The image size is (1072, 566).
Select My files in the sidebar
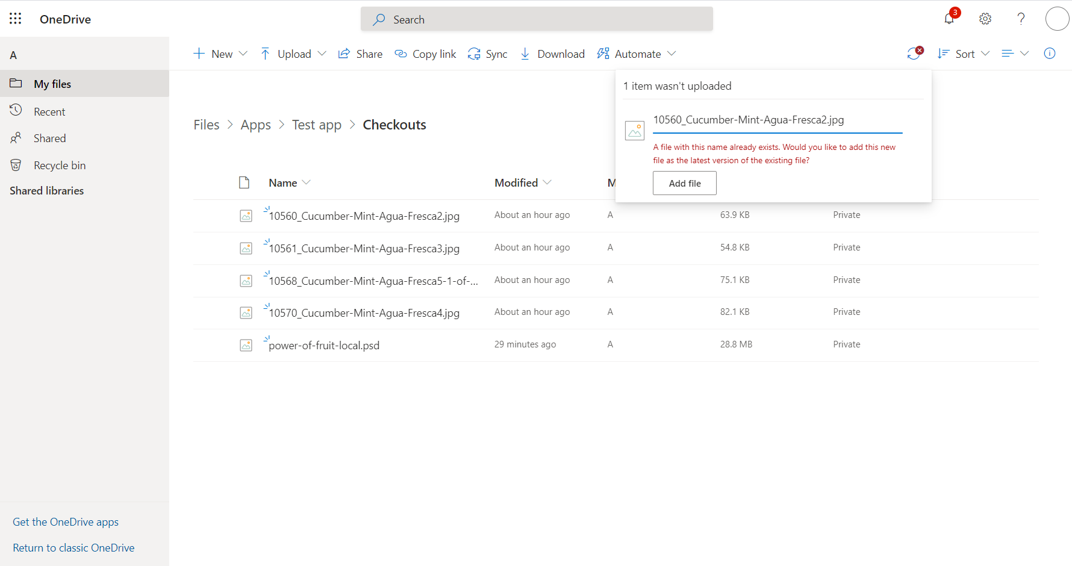pos(84,84)
